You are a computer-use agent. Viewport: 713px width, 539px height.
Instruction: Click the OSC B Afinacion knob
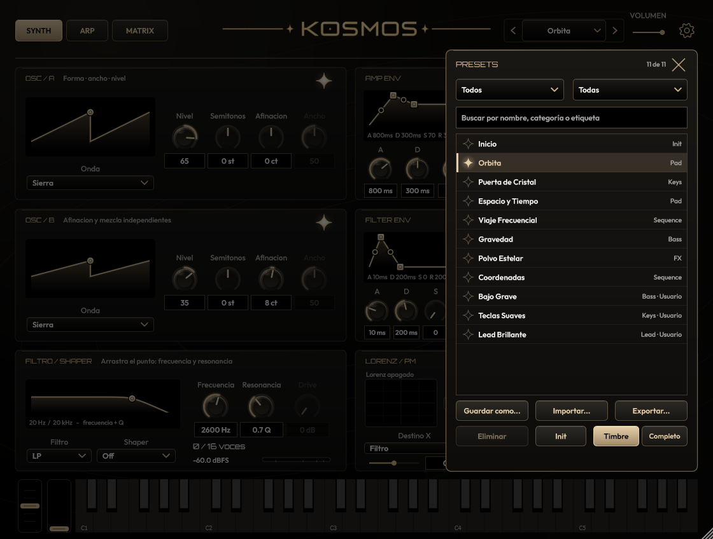coord(271,279)
